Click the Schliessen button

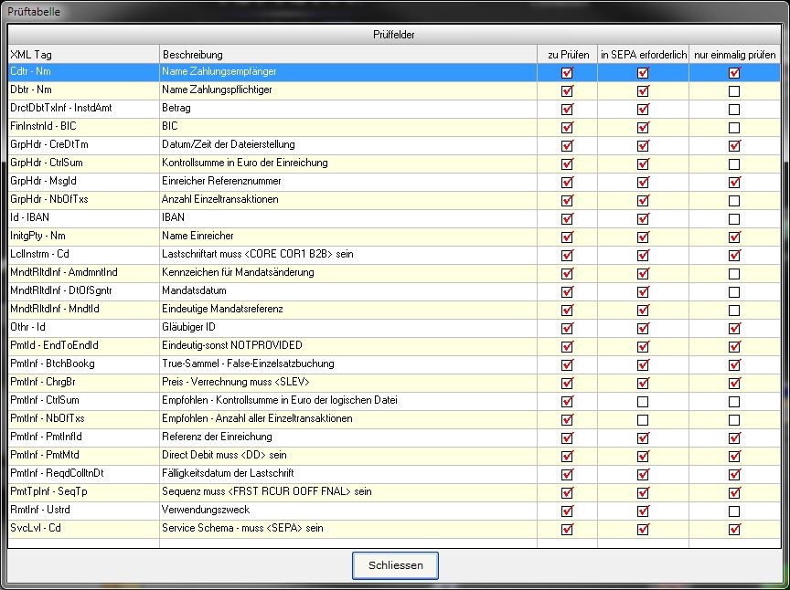395,565
